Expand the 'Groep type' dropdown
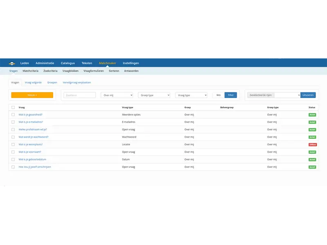The width and height of the screenshot is (327, 245). [154, 95]
